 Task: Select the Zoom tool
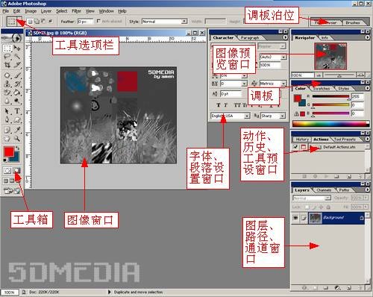pyautogui.click(x=17, y=139)
